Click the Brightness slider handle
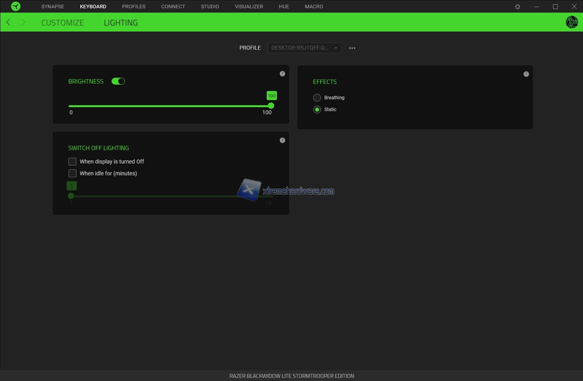 point(271,106)
